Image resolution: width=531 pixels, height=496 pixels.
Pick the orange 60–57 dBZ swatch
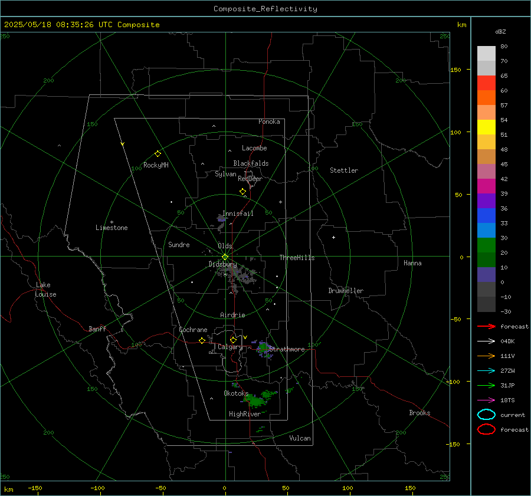tap(486, 98)
